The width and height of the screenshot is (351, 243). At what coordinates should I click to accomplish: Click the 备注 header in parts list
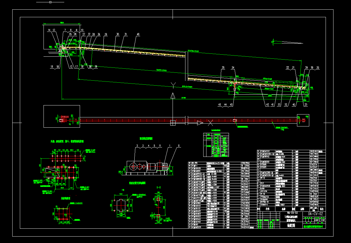tap(322, 209)
